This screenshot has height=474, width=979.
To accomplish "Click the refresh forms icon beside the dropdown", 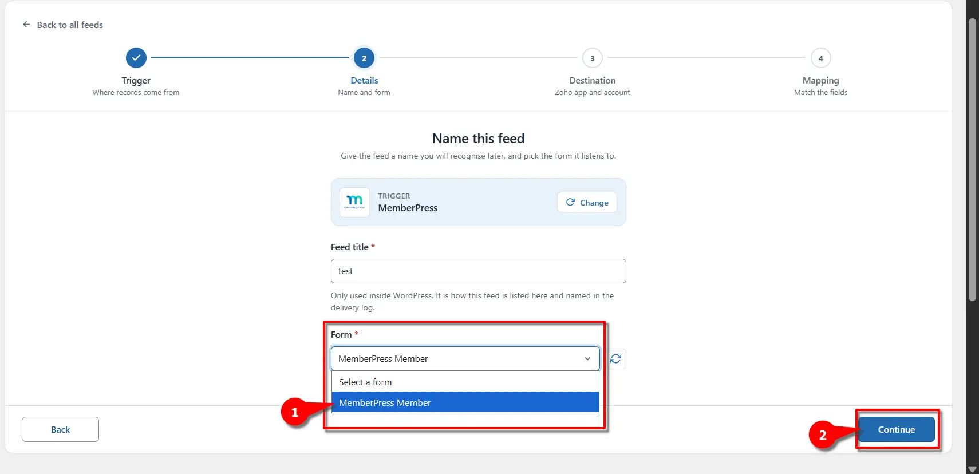I will [616, 358].
